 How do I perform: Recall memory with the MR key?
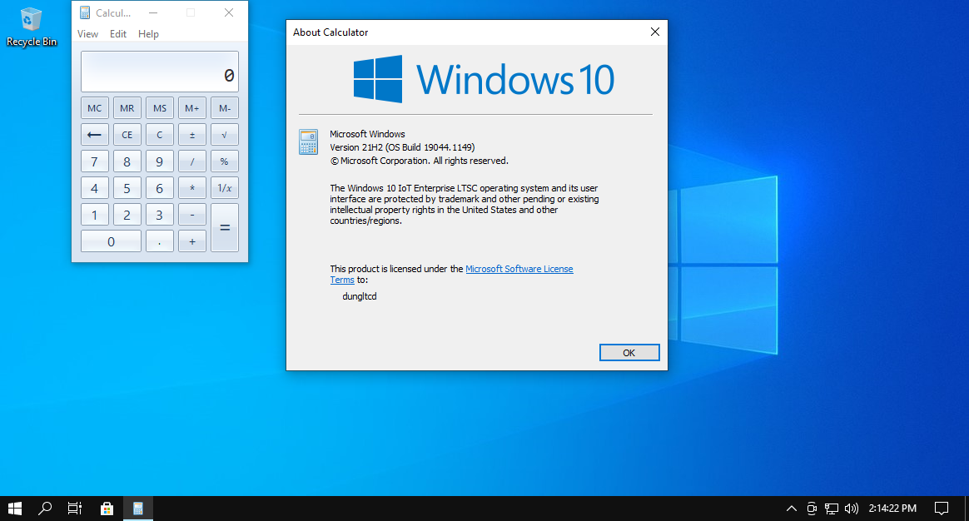(x=127, y=108)
